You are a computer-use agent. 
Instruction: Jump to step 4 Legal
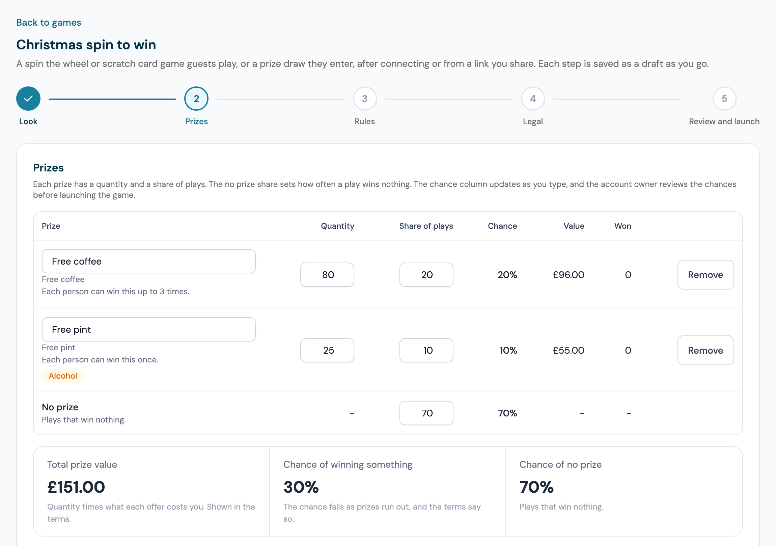tap(533, 99)
